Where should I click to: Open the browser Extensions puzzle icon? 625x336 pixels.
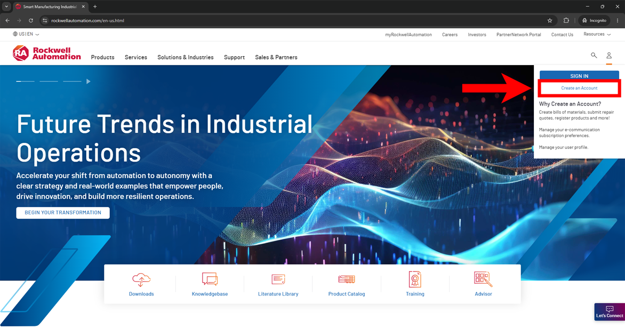coord(566,20)
